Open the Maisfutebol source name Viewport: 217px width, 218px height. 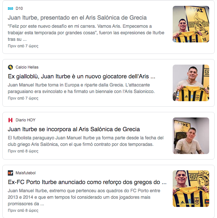point(25,173)
